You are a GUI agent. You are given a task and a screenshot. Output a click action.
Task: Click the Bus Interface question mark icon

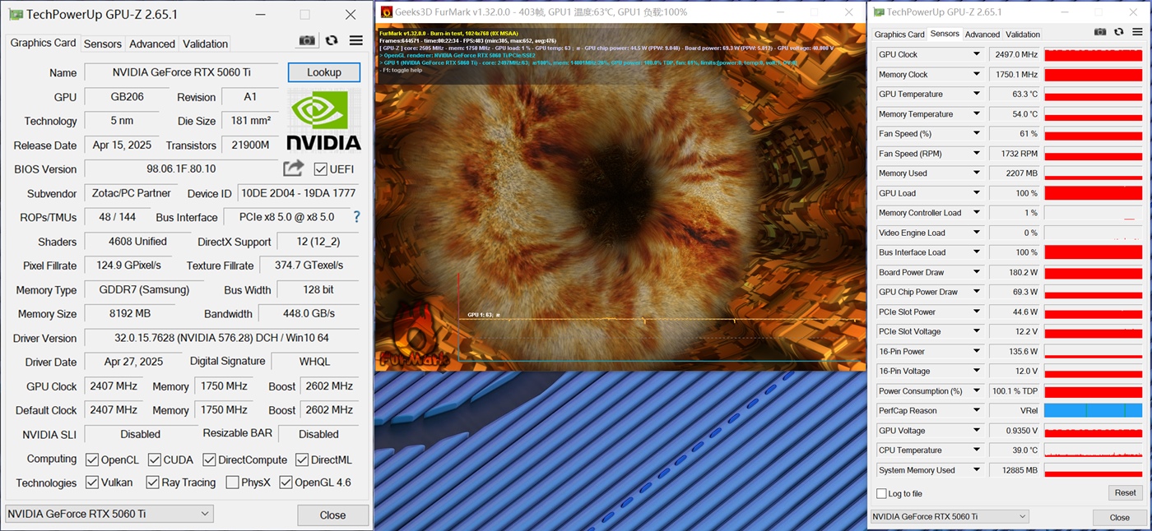[x=356, y=217]
